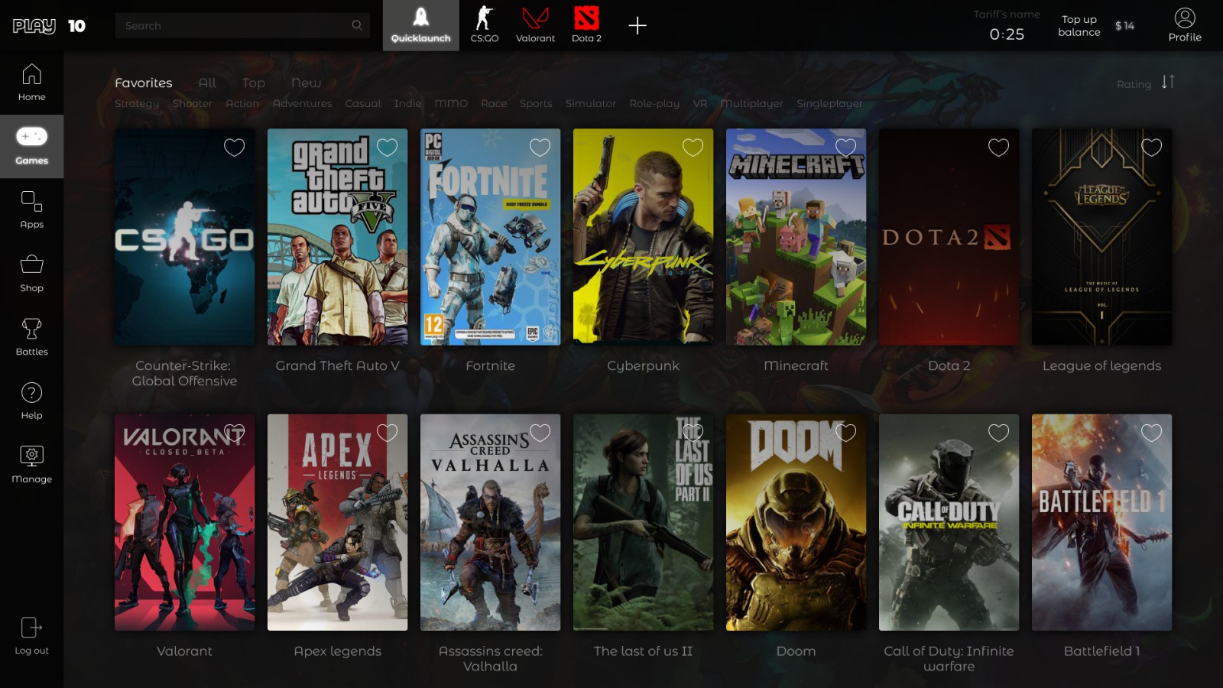Toggle Assassins Creed Valhalla favorite heart
This screenshot has width=1223, height=688.
click(540, 433)
